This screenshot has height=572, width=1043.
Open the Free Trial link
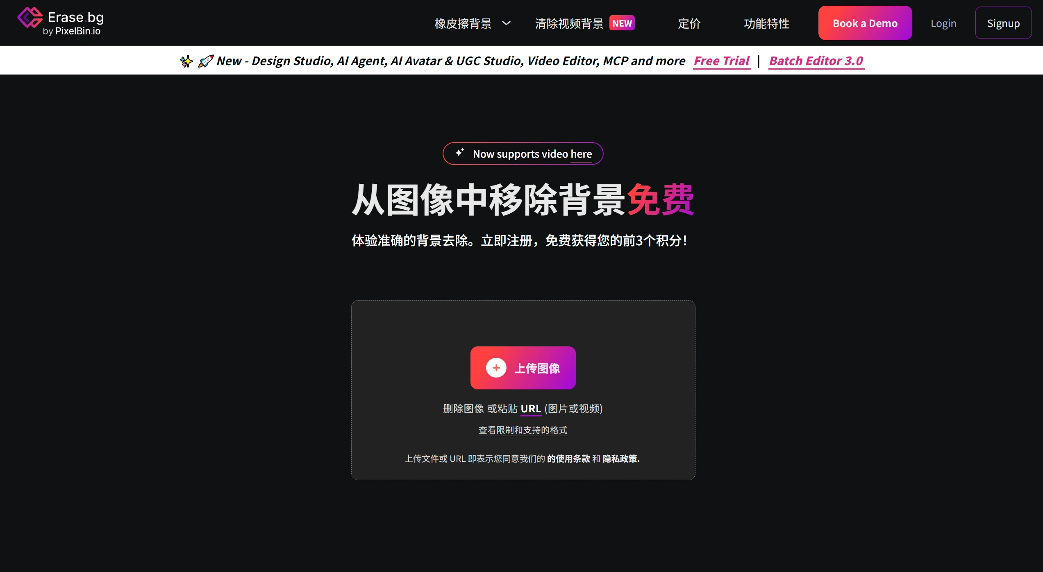click(722, 61)
